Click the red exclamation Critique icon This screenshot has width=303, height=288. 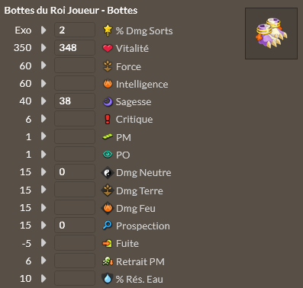(x=108, y=119)
